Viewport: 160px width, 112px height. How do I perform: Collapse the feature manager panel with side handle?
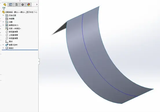point(39,61)
